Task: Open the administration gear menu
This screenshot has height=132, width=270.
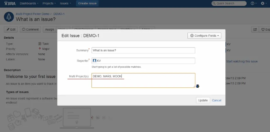Action: pos(264,3)
